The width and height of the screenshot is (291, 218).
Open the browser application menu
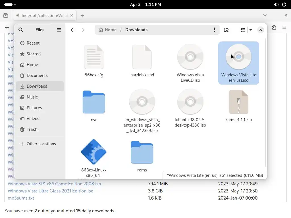pos(284,28)
